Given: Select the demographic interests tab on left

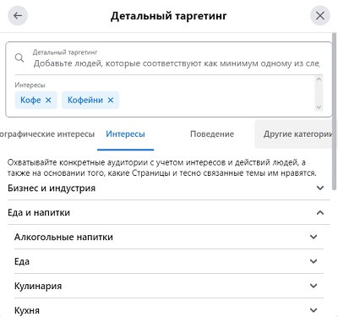Looking at the screenshot, I should 47,134.
